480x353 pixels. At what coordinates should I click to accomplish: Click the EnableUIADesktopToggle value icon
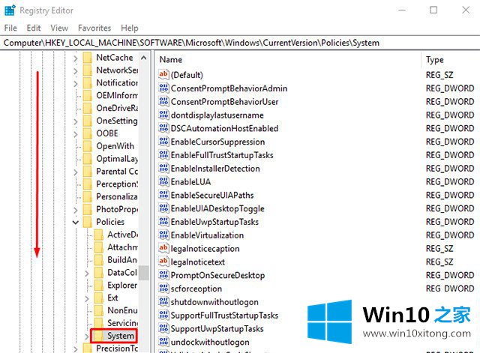(x=163, y=208)
